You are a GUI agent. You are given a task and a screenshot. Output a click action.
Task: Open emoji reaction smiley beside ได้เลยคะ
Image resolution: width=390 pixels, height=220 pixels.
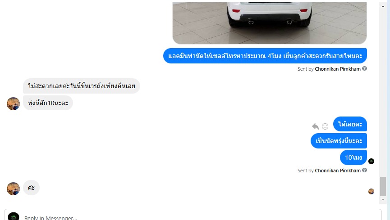coord(325,126)
